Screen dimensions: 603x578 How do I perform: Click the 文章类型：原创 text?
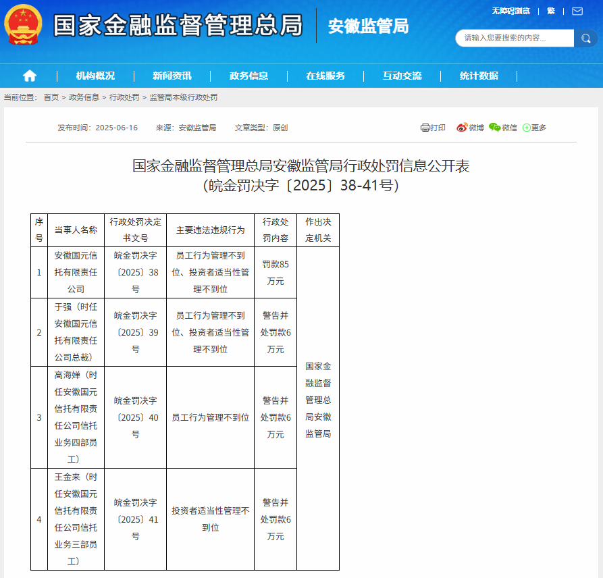click(261, 128)
